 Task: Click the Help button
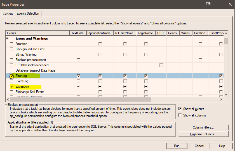(222, 146)
